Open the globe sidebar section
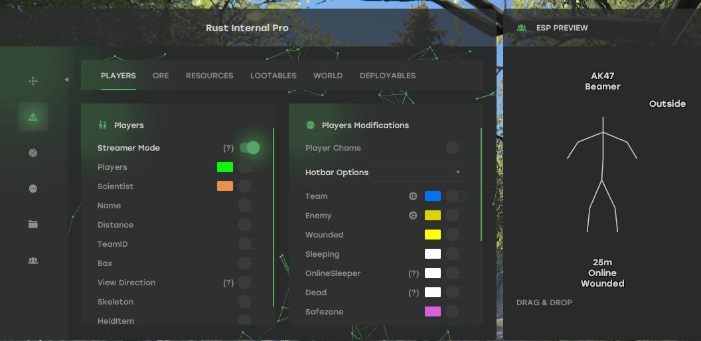Viewport: 701px width, 341px height. (x=33, y=153)
